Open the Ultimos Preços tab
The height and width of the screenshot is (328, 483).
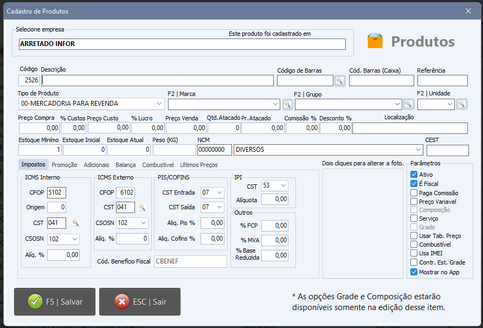[x=198, y=165]
